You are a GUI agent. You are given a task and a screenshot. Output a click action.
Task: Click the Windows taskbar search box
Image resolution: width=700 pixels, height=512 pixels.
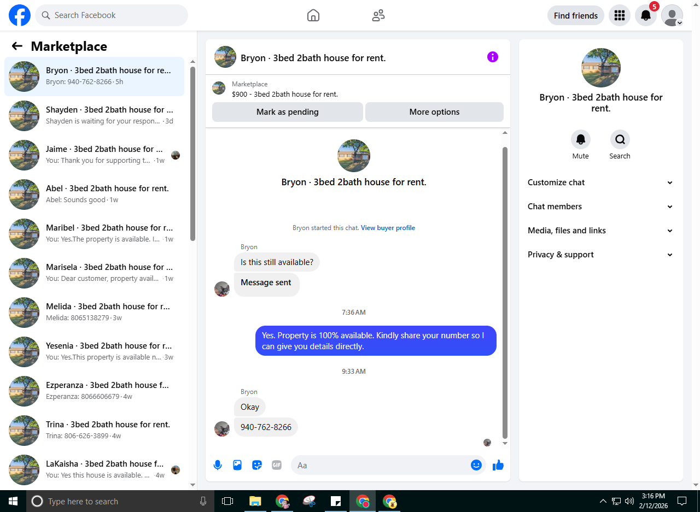120,501
